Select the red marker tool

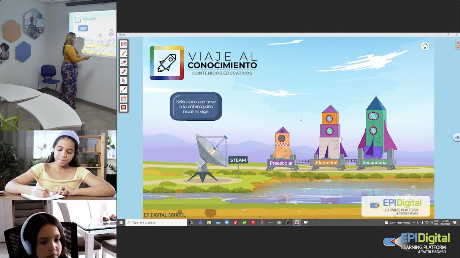click(x=124, y=71)
